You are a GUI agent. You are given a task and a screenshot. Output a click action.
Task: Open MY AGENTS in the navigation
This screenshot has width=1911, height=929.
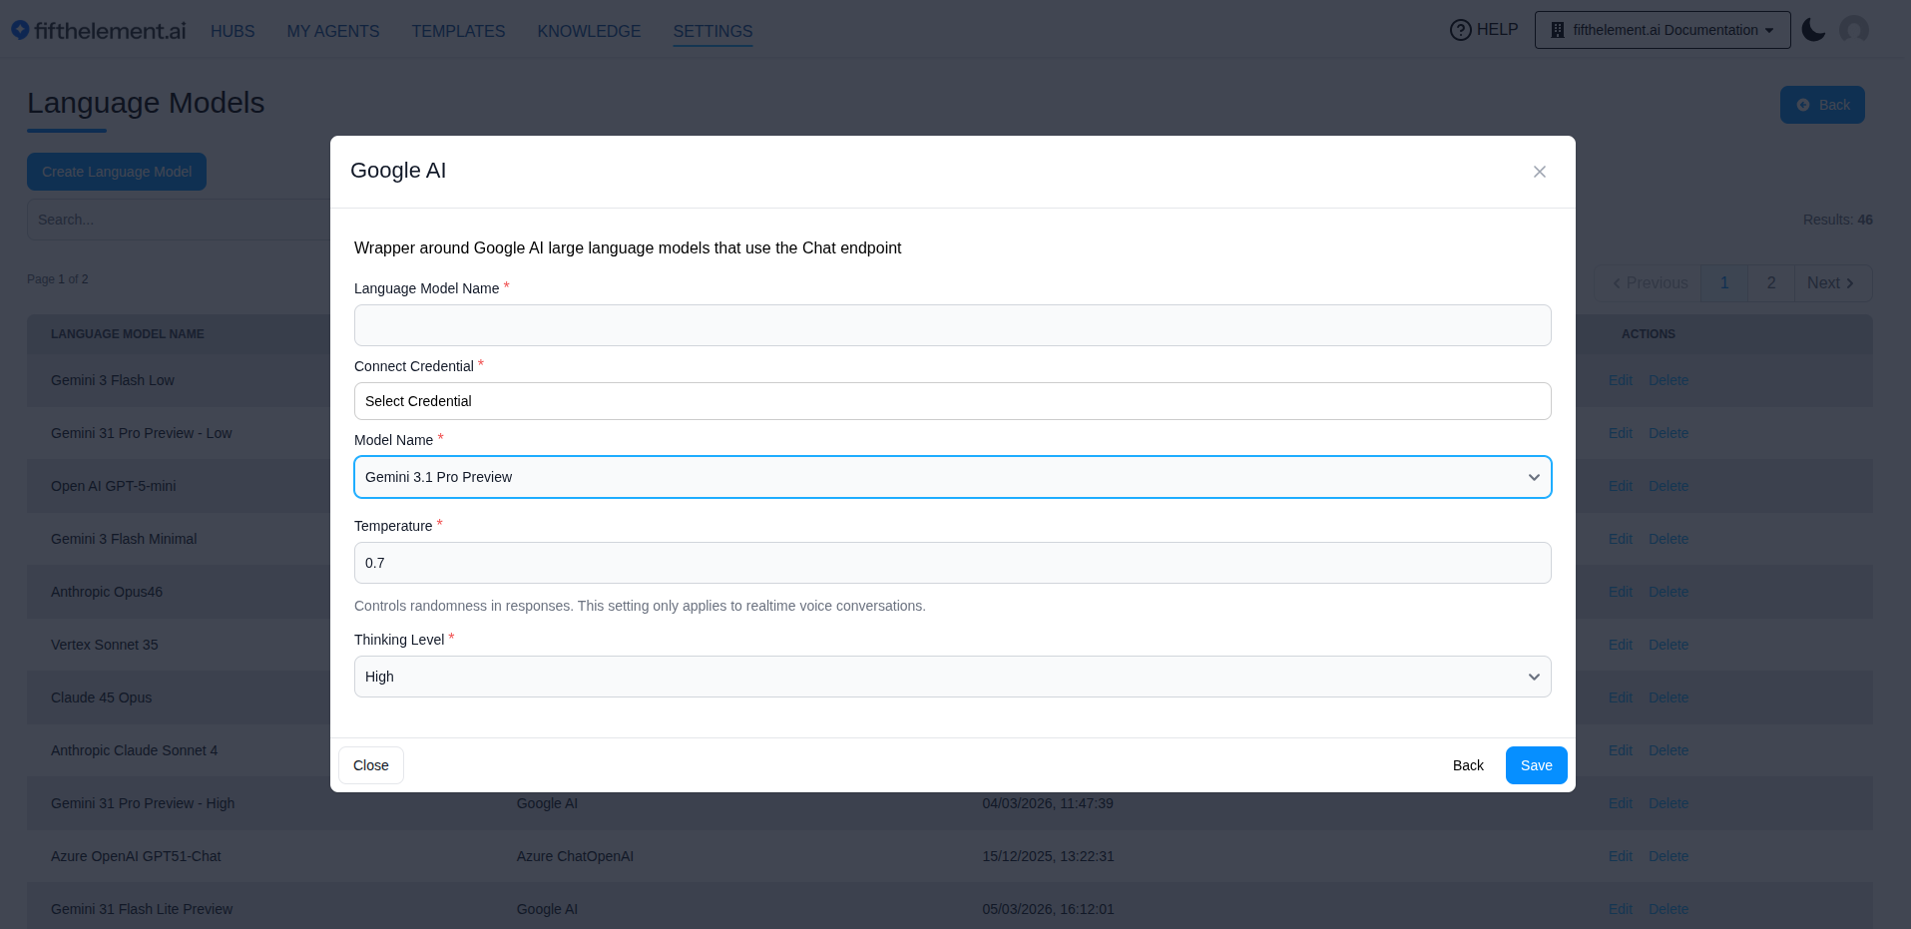click(333, 31)
